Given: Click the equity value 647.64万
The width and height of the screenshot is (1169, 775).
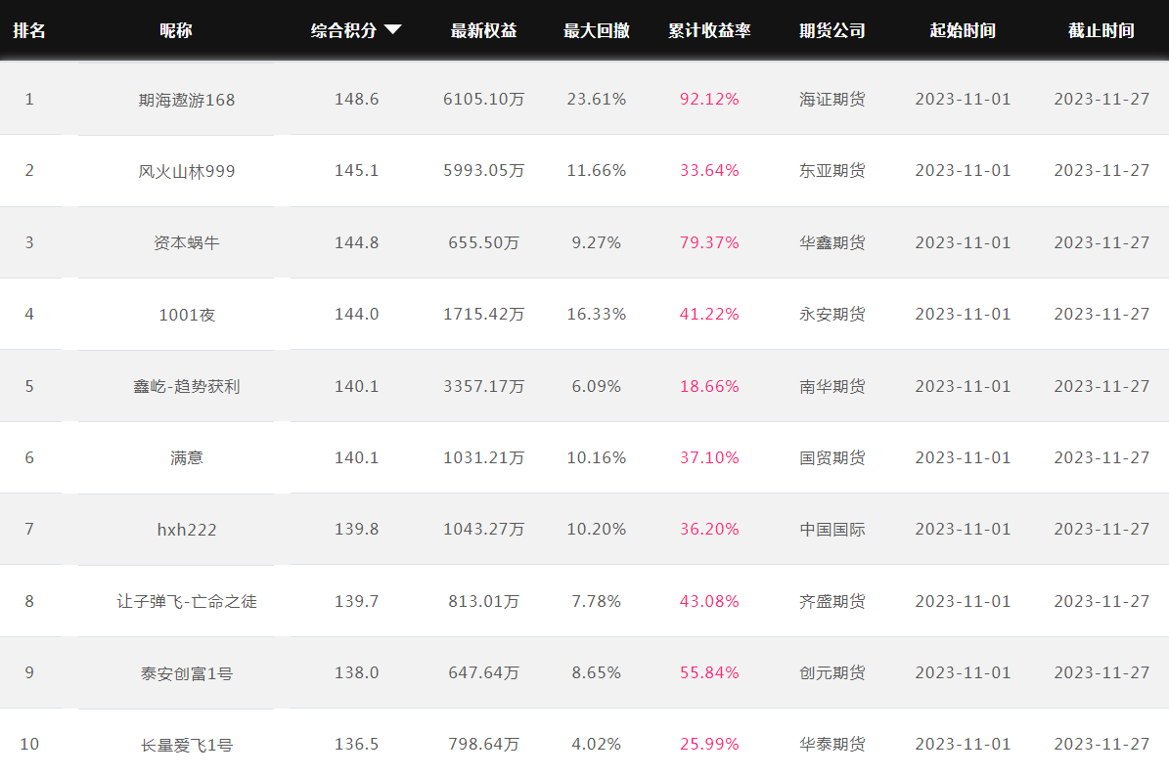Looking at the screenshot, I should 484,673.
